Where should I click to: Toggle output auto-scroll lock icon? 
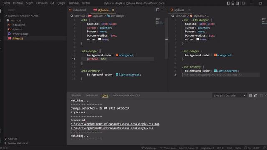[x=256, y=95]
